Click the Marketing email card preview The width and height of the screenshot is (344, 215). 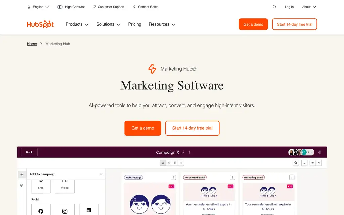(268, 199)
